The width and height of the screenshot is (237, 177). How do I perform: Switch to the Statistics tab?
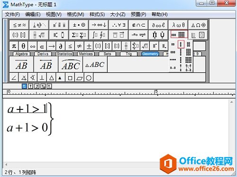tap(64, 54)
